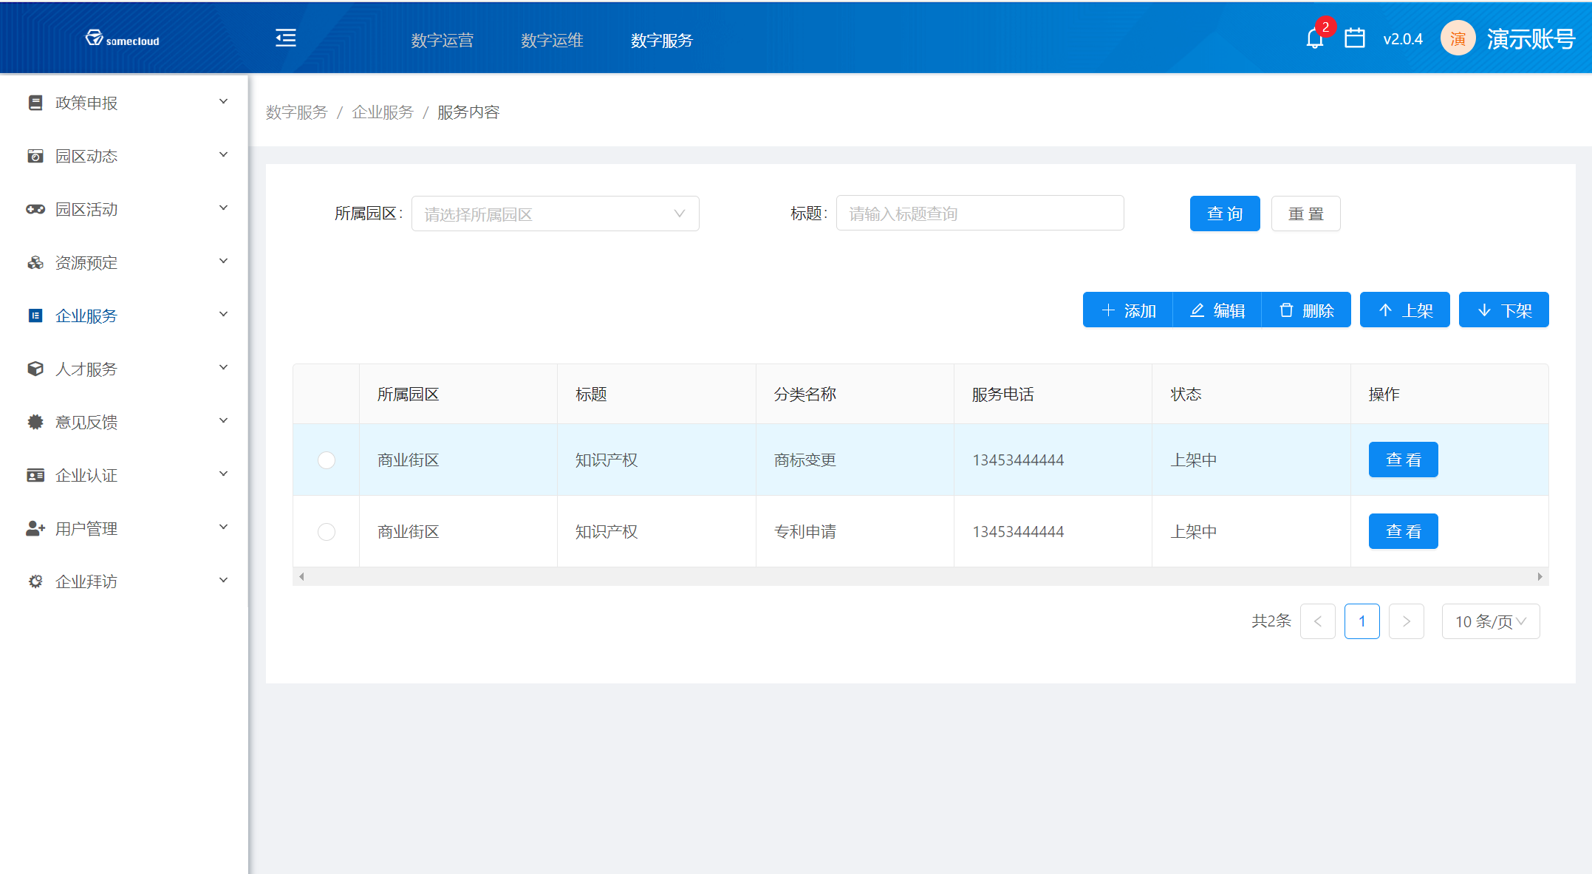1592x874 pixels.
Task: Click the 编辑 edit button
Action: coord(1217,310)
